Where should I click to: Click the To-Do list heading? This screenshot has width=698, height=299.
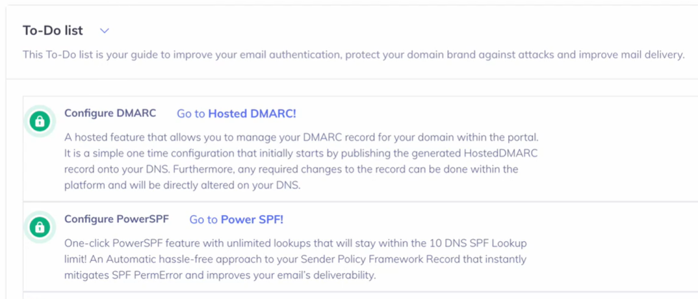pyautogui.click(x=53, y=31)
